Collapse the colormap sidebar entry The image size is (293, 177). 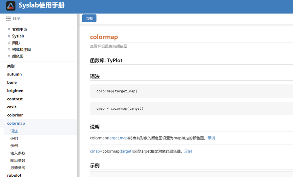coord(16,124)
